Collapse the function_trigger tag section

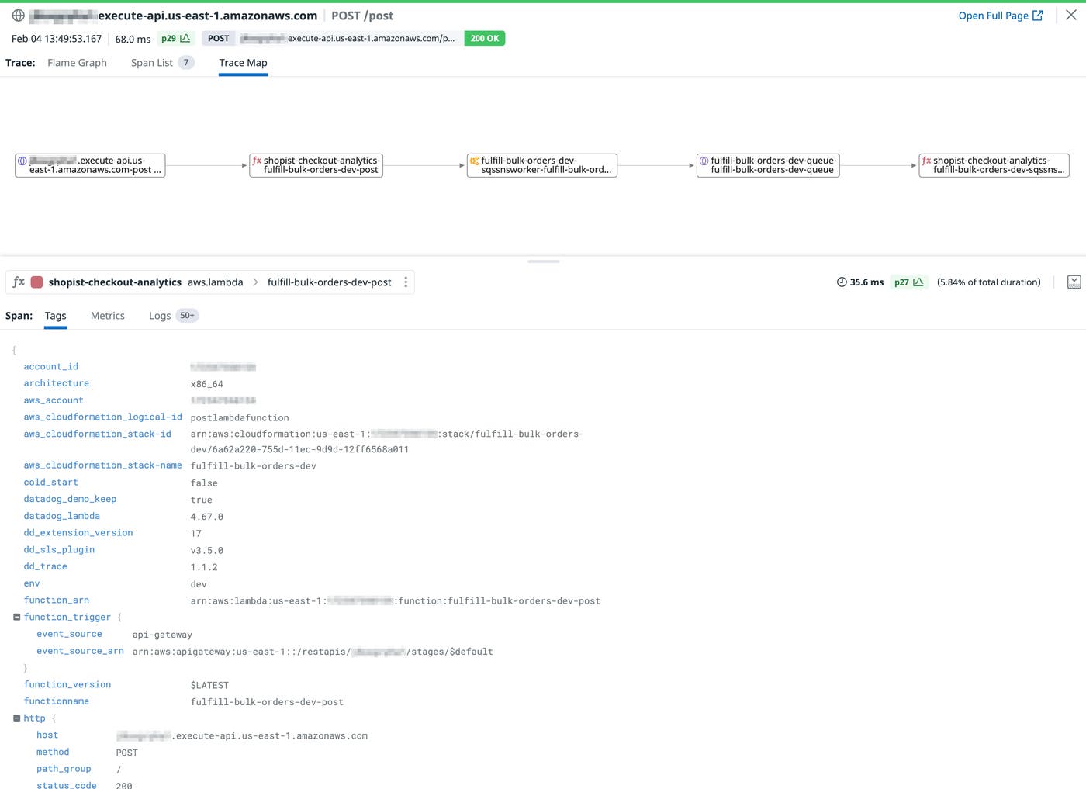[x=16, y=616]
